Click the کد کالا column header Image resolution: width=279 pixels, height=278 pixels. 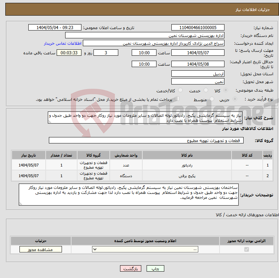[247, 155]
